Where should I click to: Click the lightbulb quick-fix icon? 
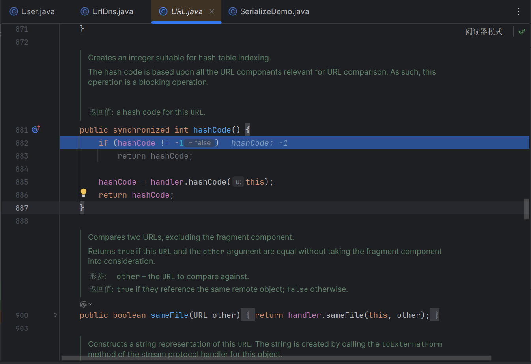[x=84, y=193]
